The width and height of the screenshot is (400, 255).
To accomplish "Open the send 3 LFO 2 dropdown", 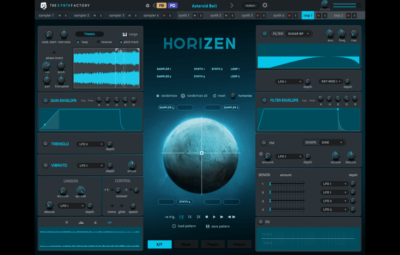I will click(334, 201).
